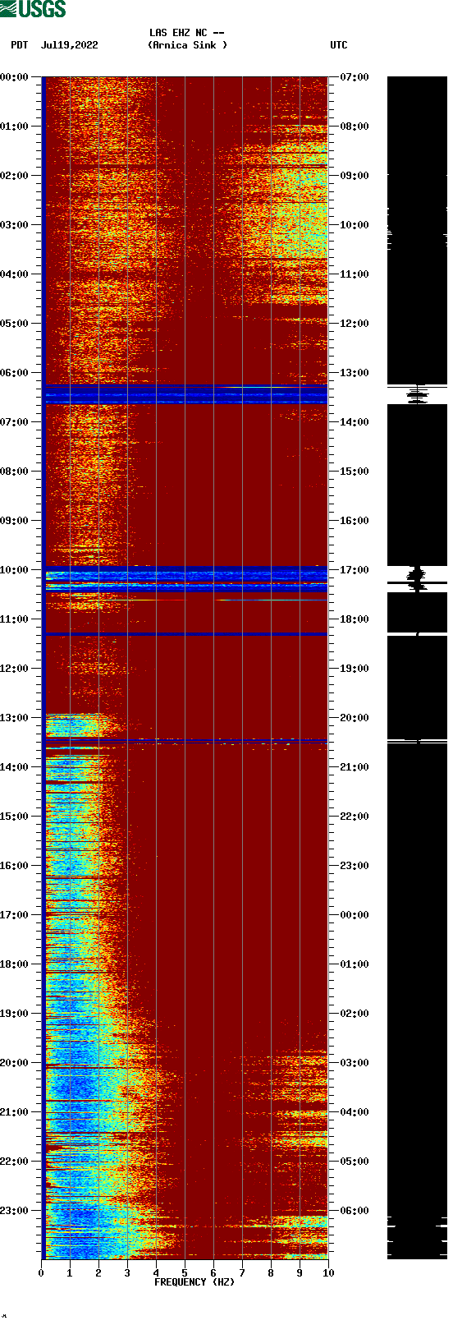Viewport: 453px width, 1325px height.
Task: Click the 'UTC' timezone label
Action: click(x=339, y=45)
